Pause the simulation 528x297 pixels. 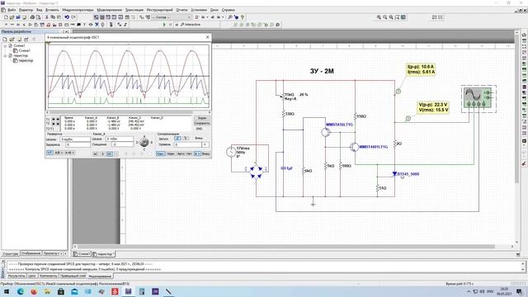point(171,25)
